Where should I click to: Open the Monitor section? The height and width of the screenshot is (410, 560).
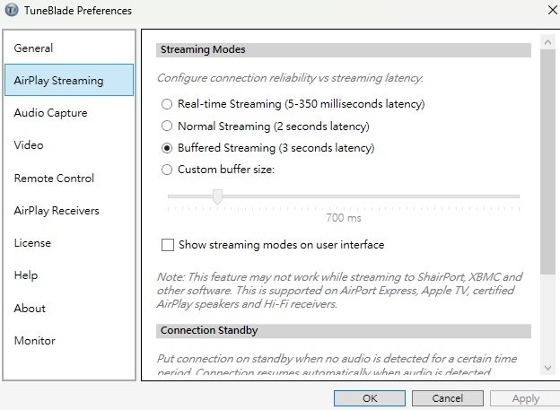34,341
